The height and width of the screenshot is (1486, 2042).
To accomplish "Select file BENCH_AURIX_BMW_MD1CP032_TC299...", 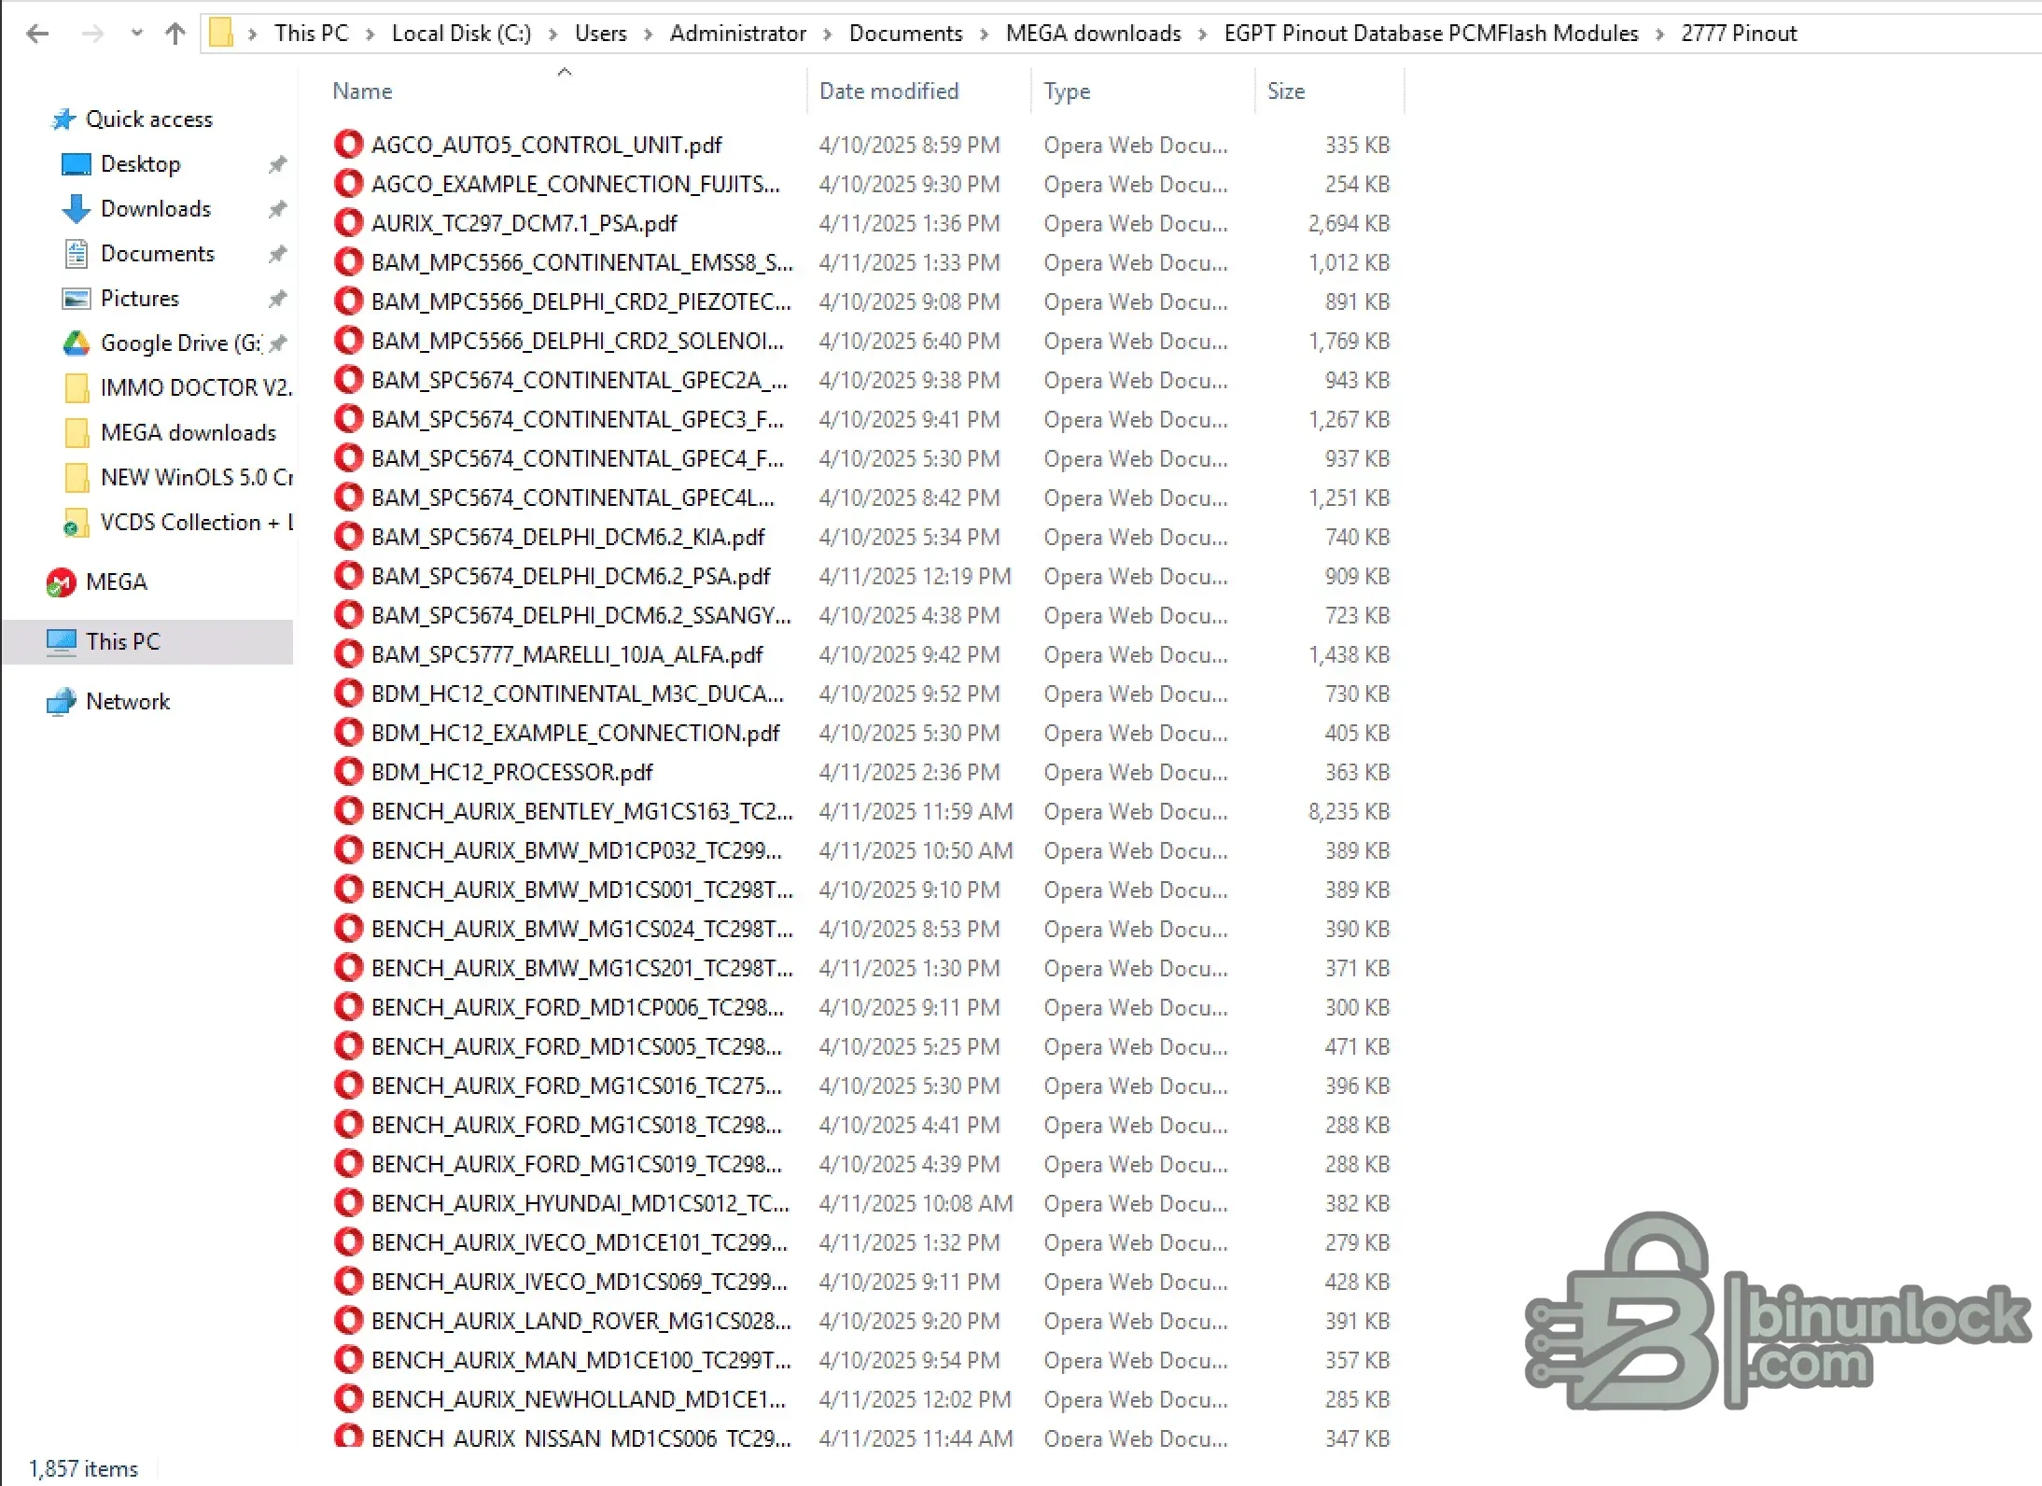I will 577,850.
